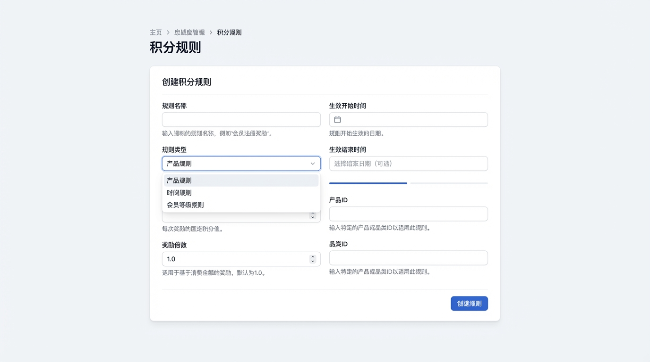Click the chevron arrow of 规则类型 dropdown
This screenshot has width=650, height=362.
pos(312,164)
